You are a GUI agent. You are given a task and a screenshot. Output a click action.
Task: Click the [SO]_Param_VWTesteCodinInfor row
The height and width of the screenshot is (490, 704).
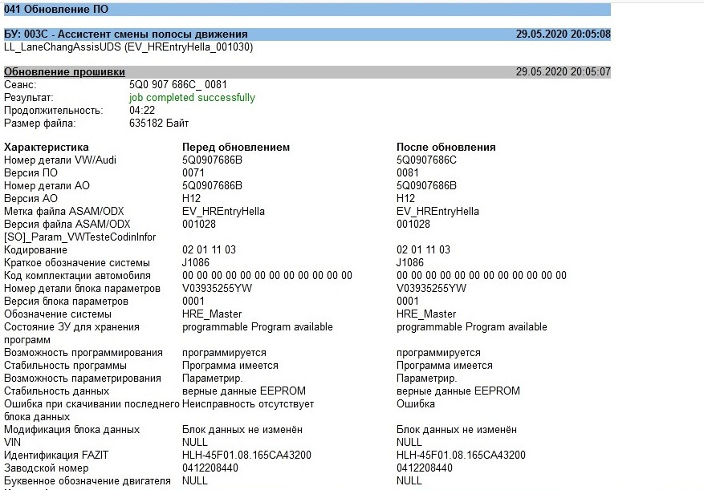[80, 237]
